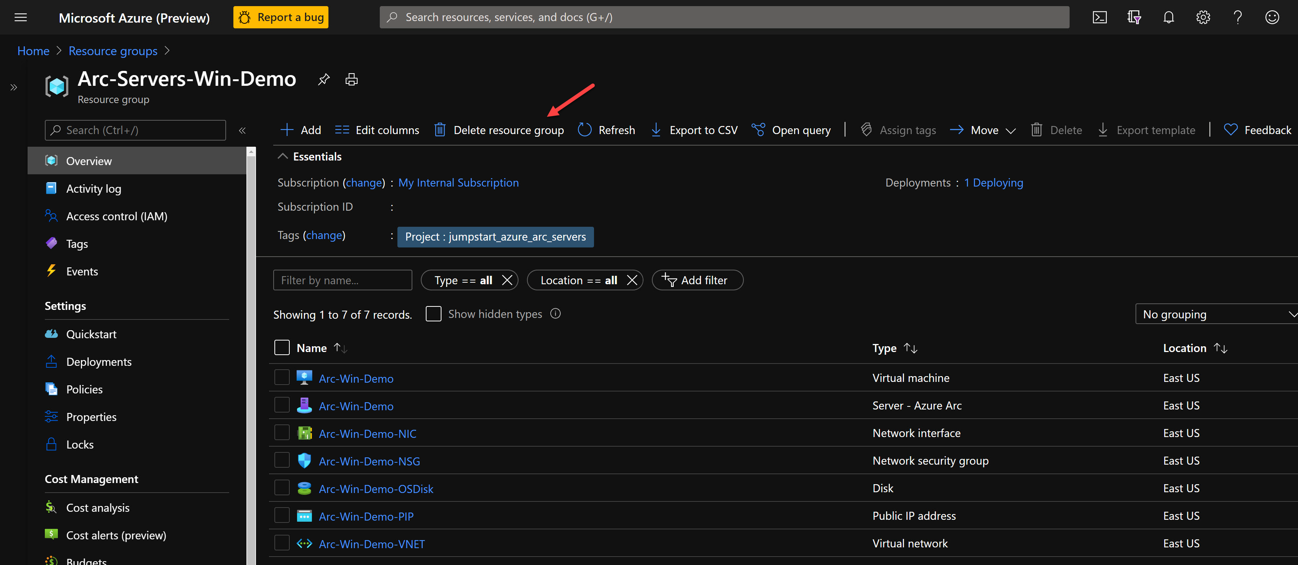This screenshot has width=1298, height=565.
Task: Click the feedback smiley icon
Action: tap(1272, 18)
